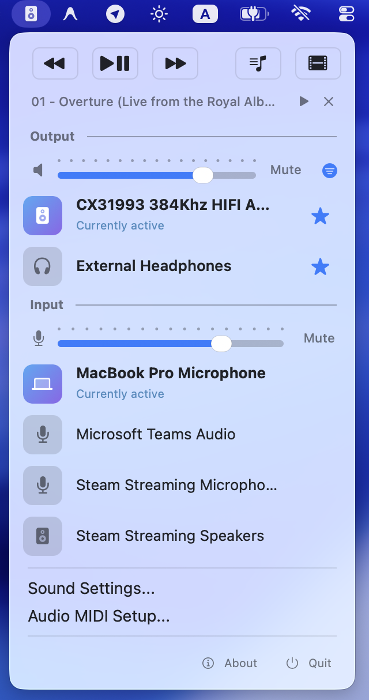
Task: Toggle favorite star for External Headphones
Action: point(320,267)
